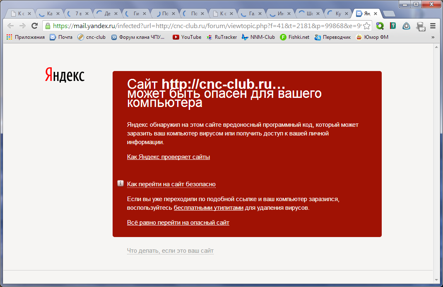Click the address bar URL field
This screenshot has height=287, width=443.
click(207, 26)
